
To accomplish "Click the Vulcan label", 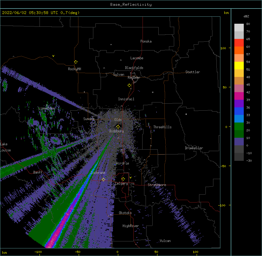I will coord(165,241).
